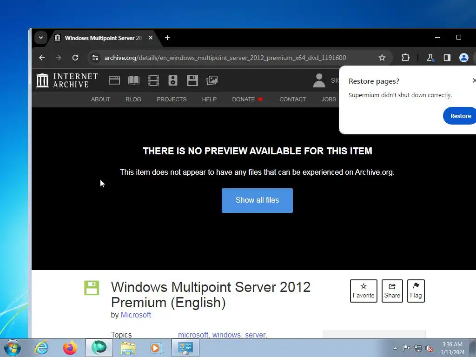Switch to Supermium browser taskbar button
This screenshot has height=357, width=476.
point(99,348)
